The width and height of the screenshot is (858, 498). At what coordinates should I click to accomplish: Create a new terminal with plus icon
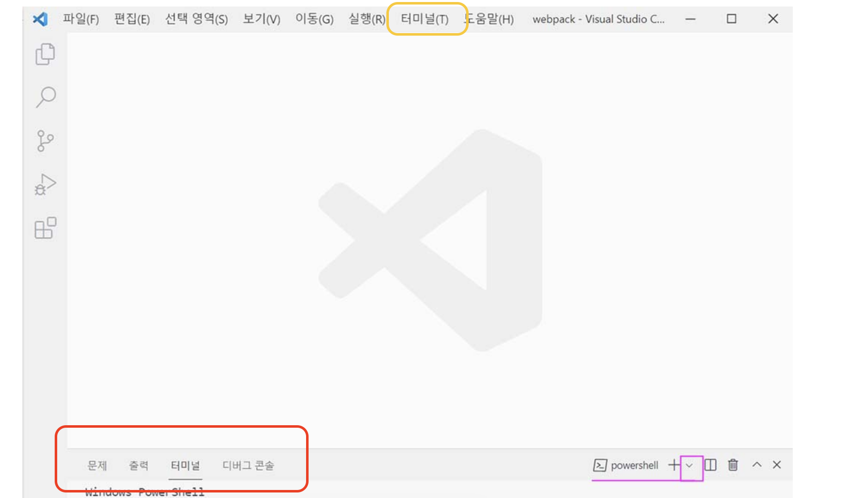[674, 465]
